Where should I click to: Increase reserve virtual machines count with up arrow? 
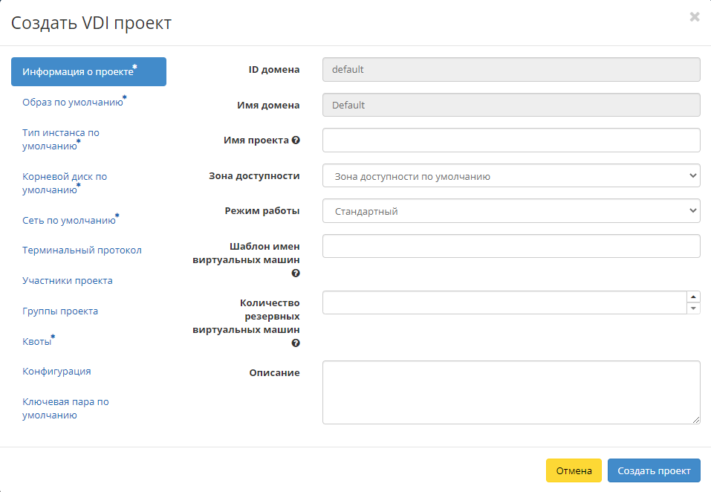694,297
